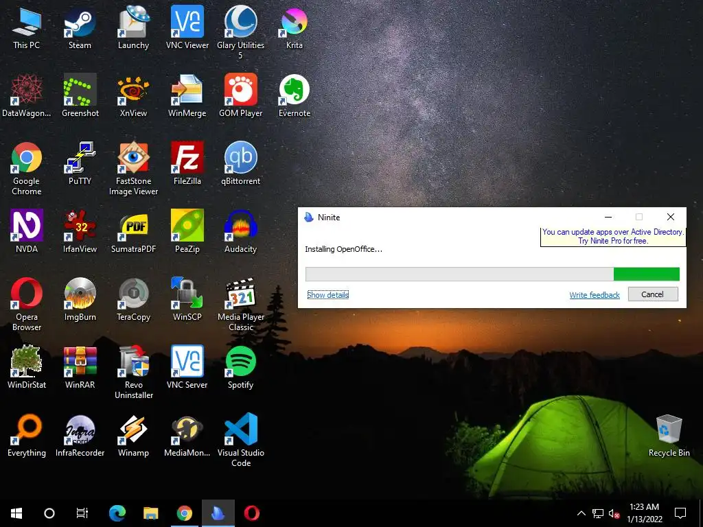Click the Cortana search circle
The height and width of the screenshot is (527, 703).
coord(49,513)
